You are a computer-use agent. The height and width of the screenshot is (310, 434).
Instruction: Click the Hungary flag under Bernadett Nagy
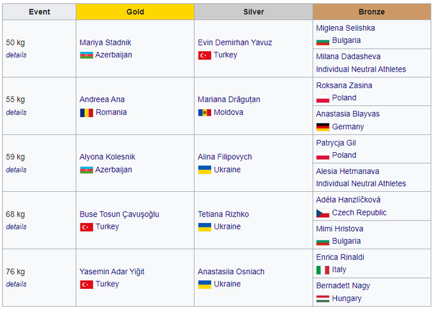322,298
